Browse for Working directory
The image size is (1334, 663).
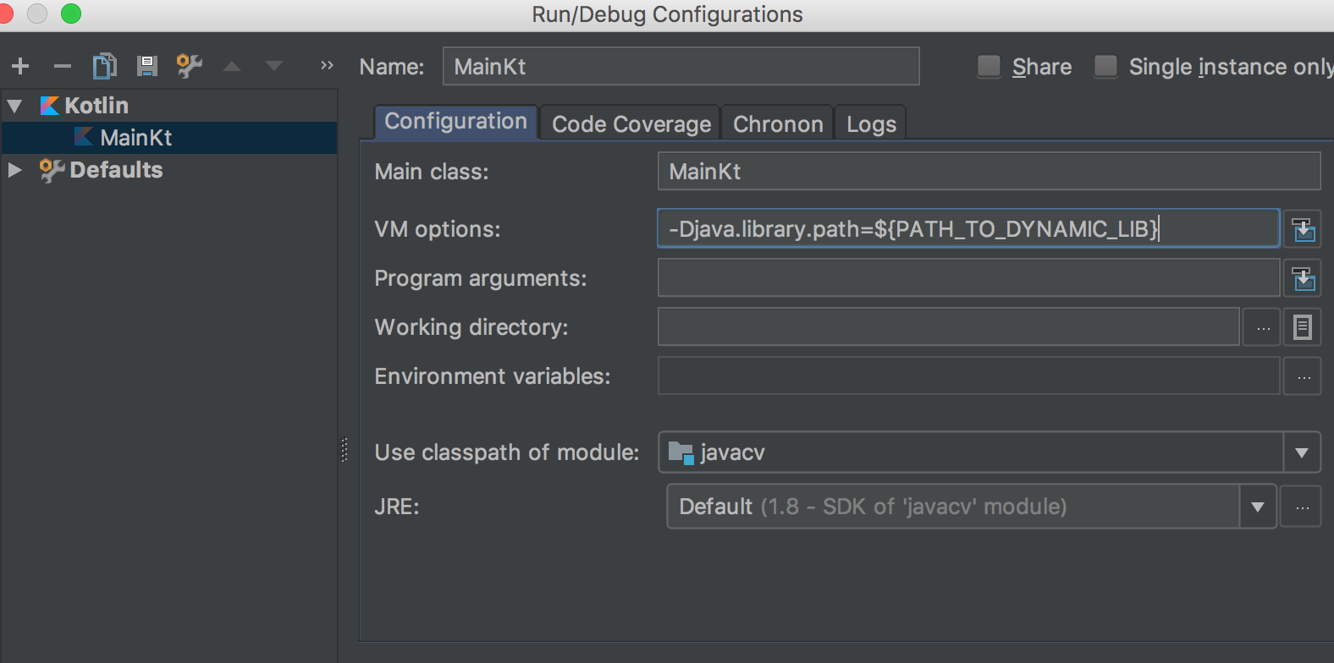click(x=1262, y=326)
